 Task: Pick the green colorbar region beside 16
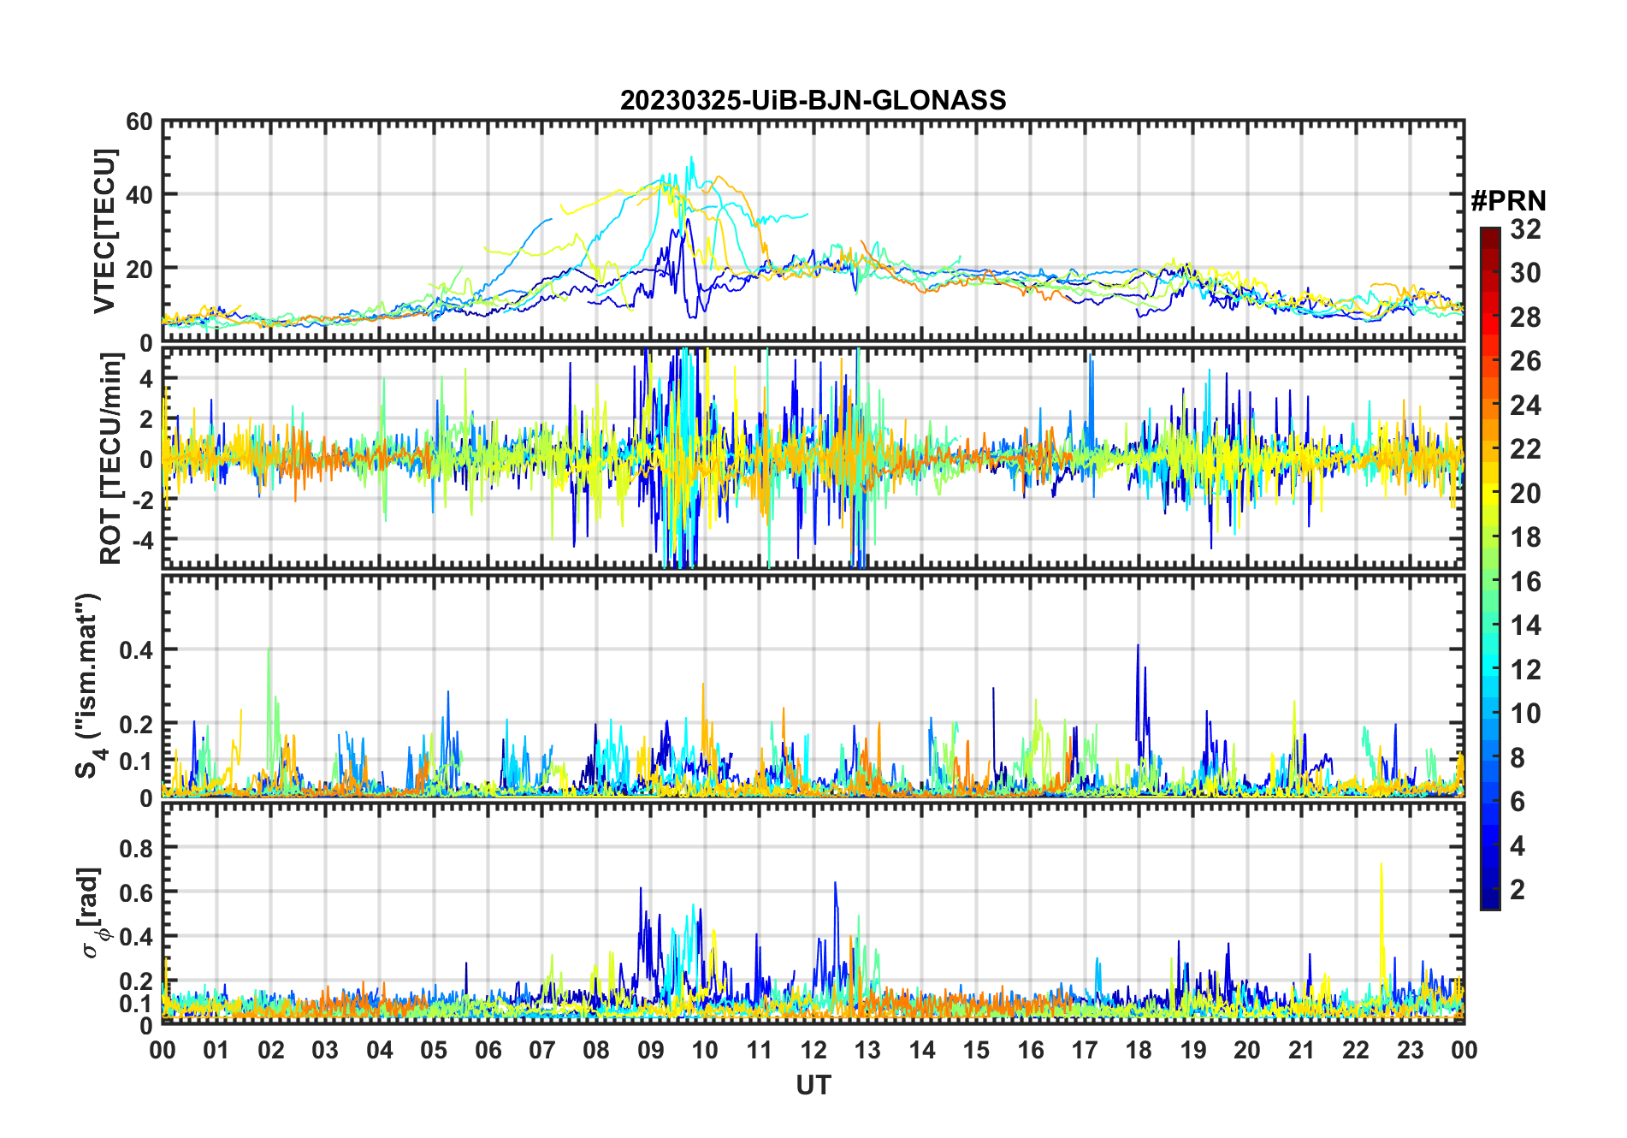pyautogui.click(x=1490, y=582)
